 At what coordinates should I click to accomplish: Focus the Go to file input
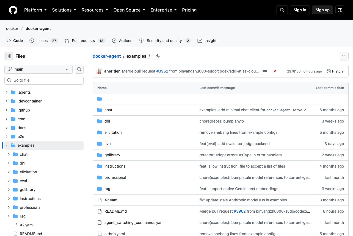pos(44,80)
